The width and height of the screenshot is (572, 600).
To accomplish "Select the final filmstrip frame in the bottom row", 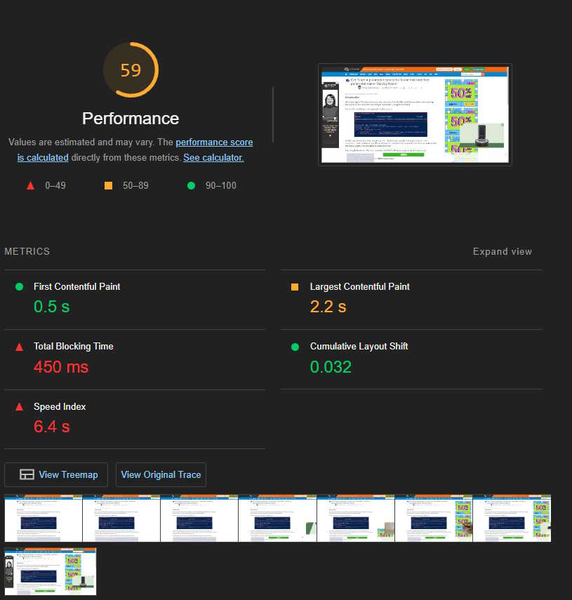I will 50,571.
